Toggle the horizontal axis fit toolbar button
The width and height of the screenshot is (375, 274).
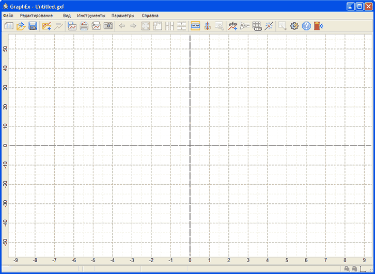click(195, 26)
